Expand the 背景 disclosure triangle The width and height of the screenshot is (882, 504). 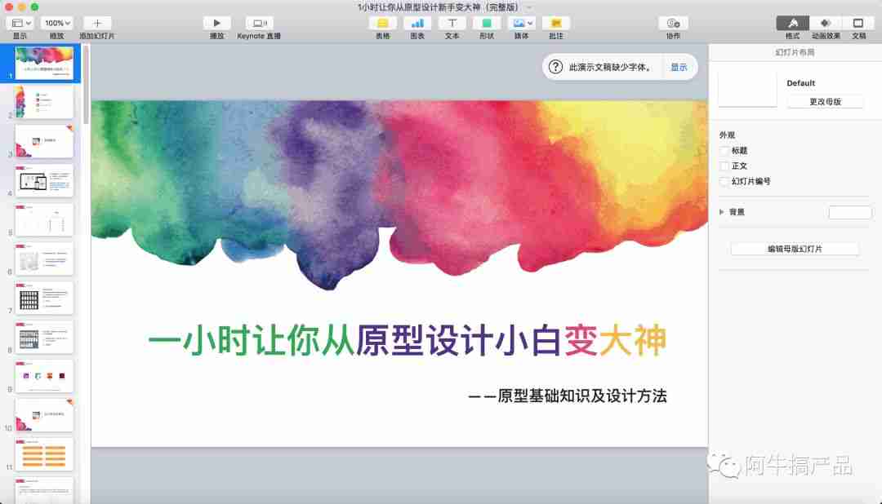tap(722, 211)
